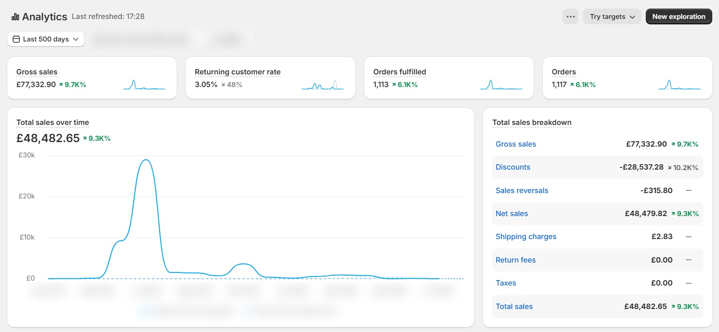Click the Gross sales card sparkline
The height and width of the screenshot is (332, 719).
[x=144, y=85]
